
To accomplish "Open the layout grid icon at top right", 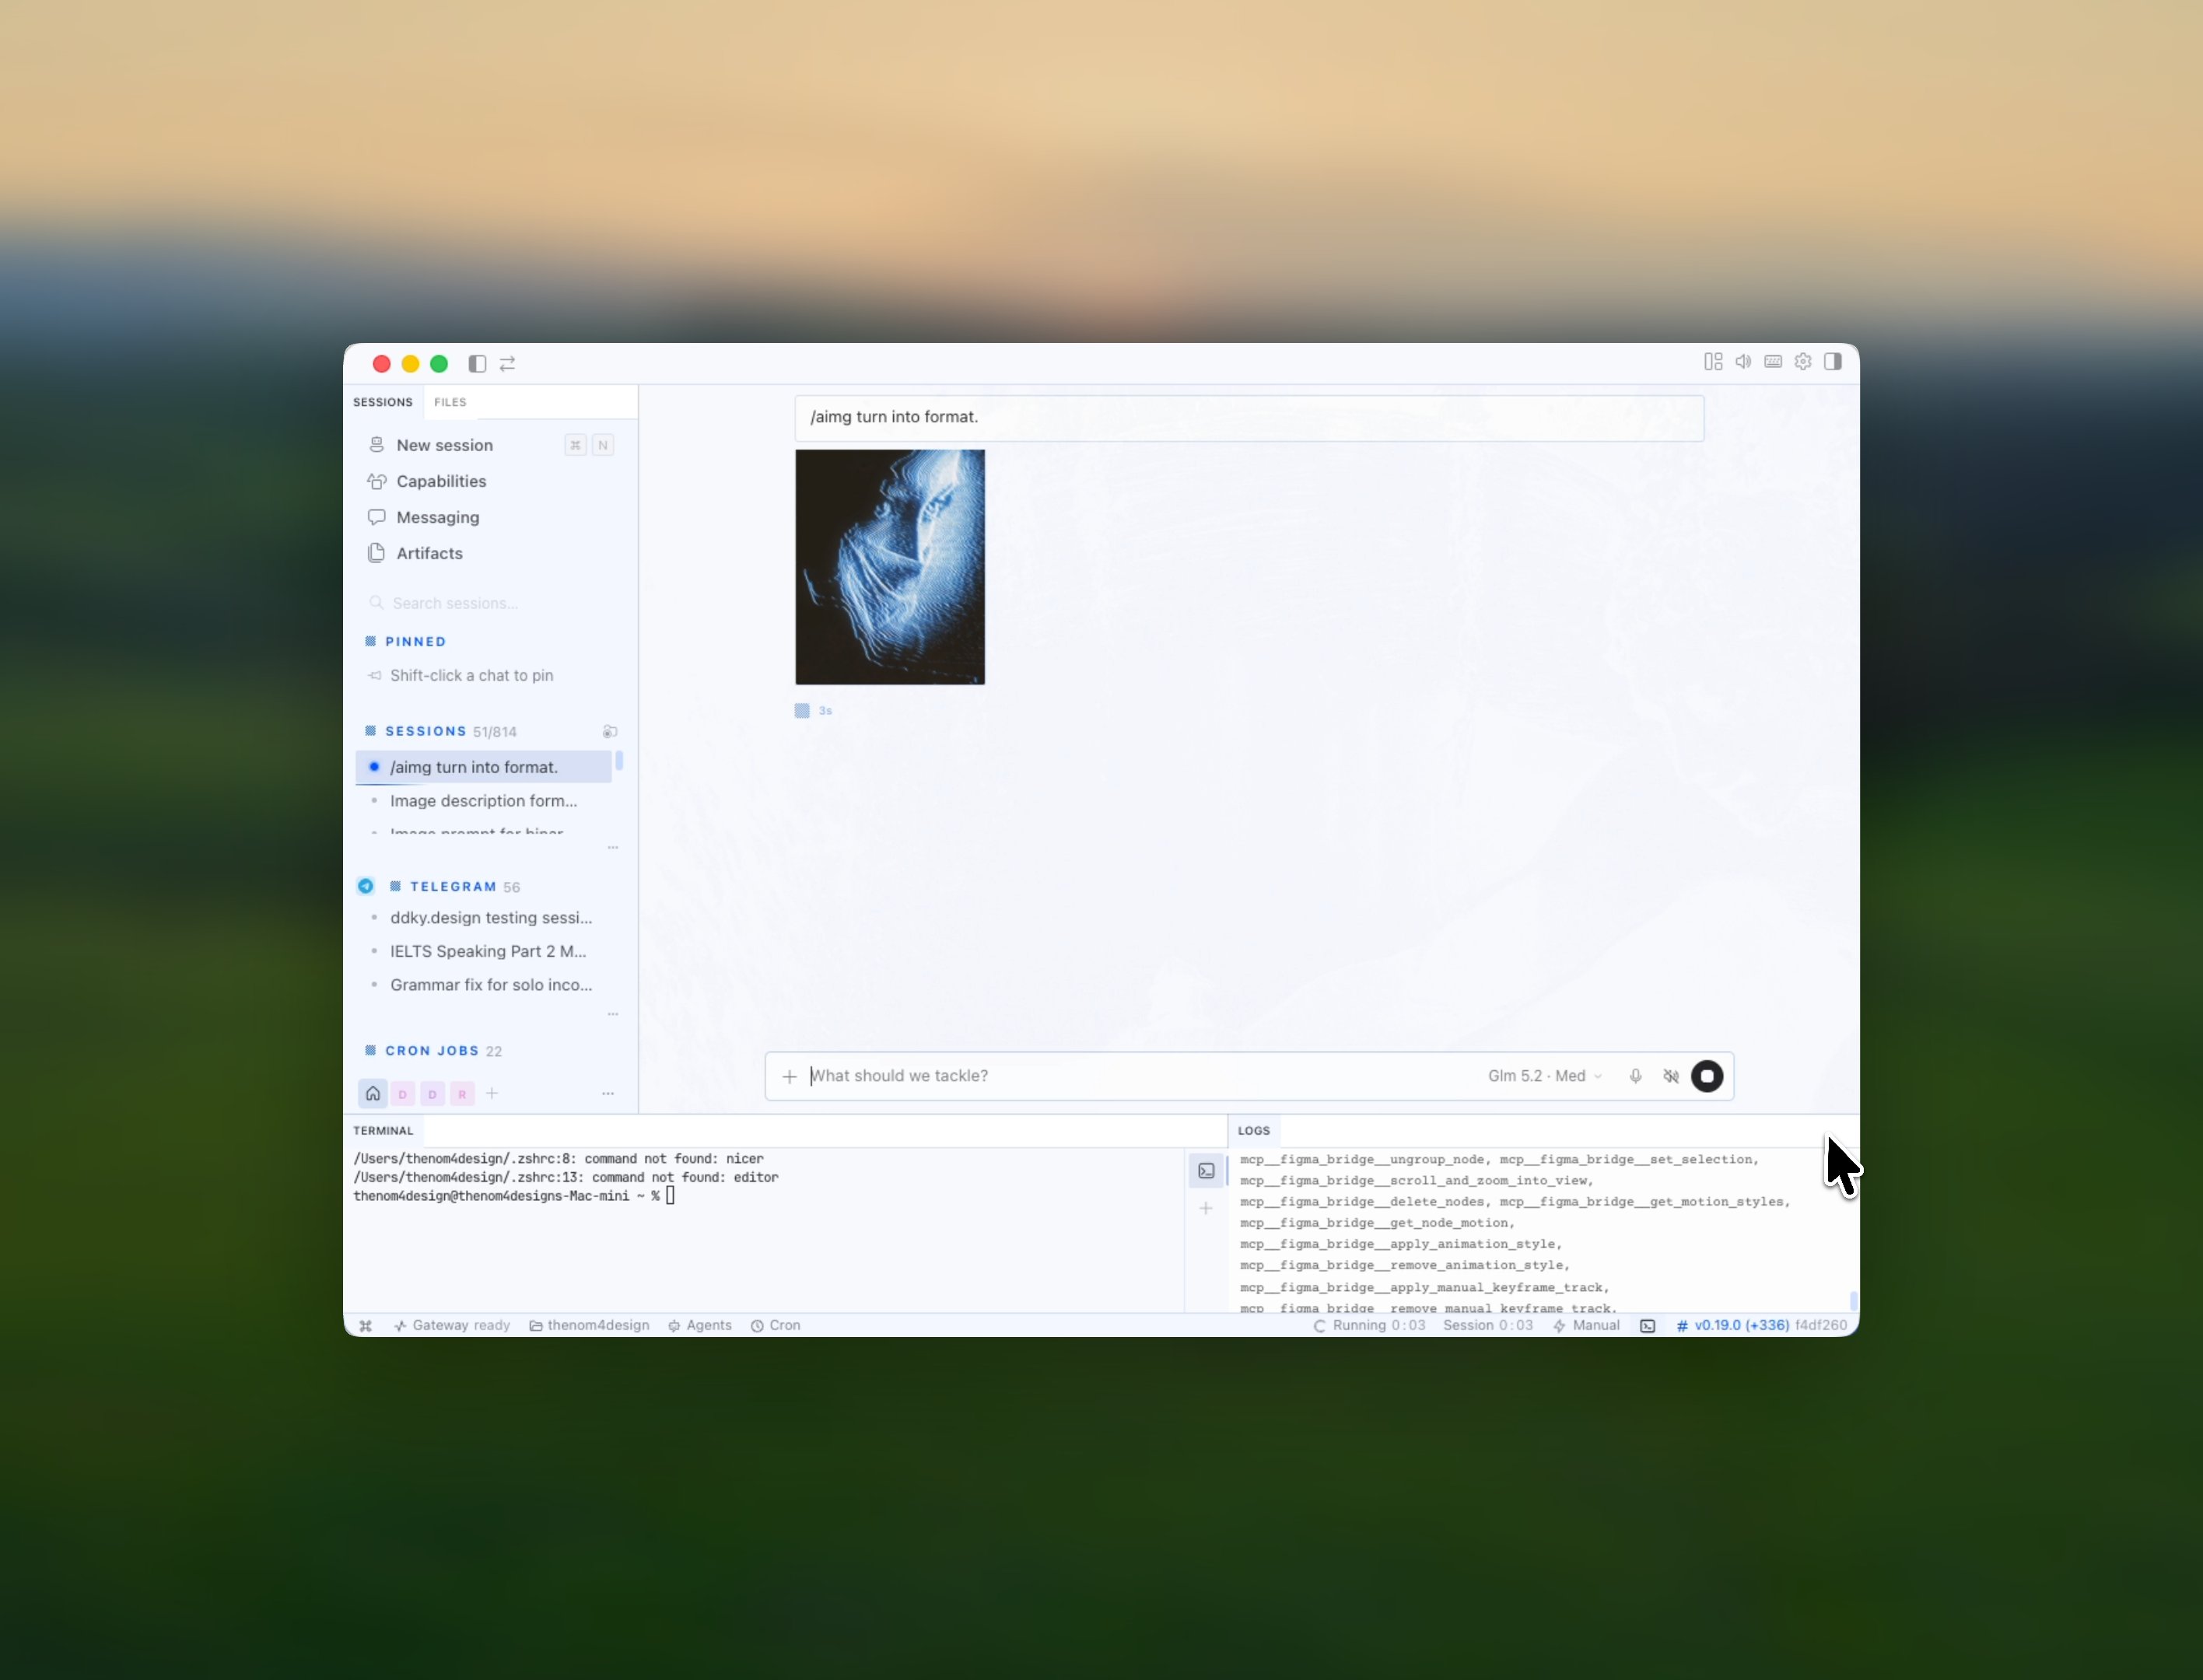I will 1713,362.
